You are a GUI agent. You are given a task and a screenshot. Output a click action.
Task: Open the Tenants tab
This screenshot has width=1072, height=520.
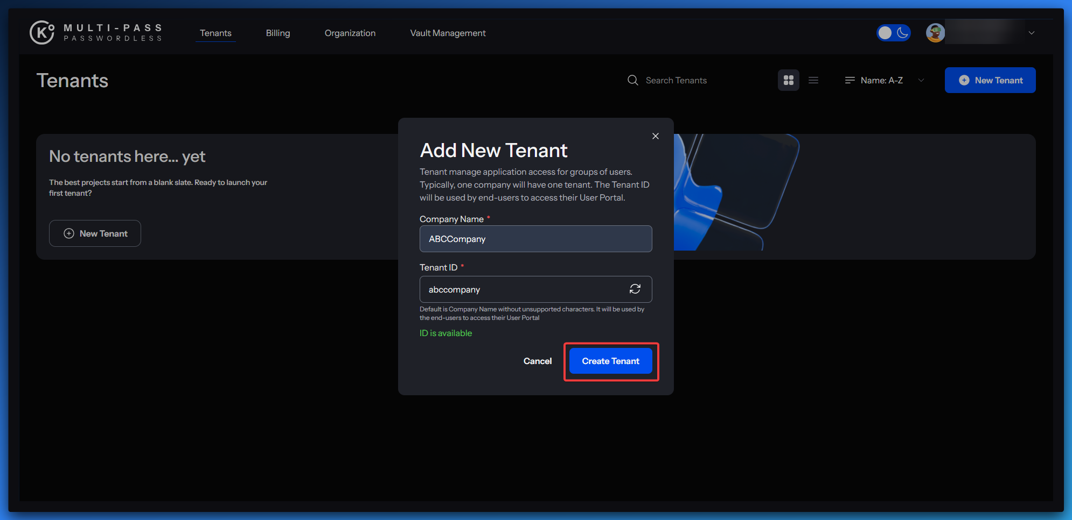click(x=215, y=33)
